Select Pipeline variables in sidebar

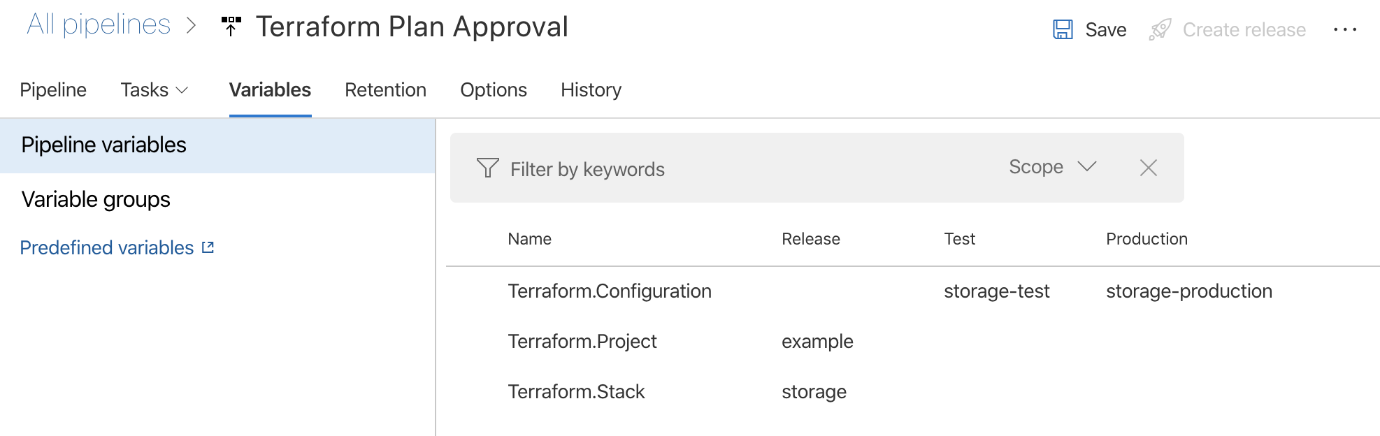pos(103,145)
